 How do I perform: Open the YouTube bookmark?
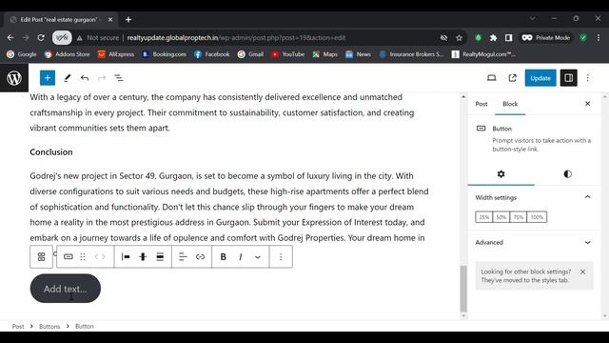coord(287,54)
